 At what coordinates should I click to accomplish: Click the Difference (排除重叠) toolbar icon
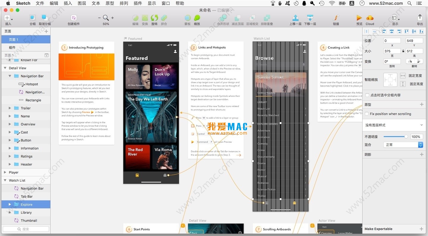[267, 18]
